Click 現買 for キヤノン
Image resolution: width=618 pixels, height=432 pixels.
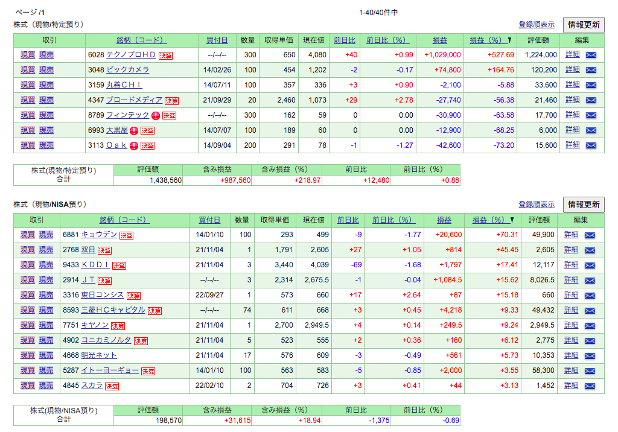27,325
